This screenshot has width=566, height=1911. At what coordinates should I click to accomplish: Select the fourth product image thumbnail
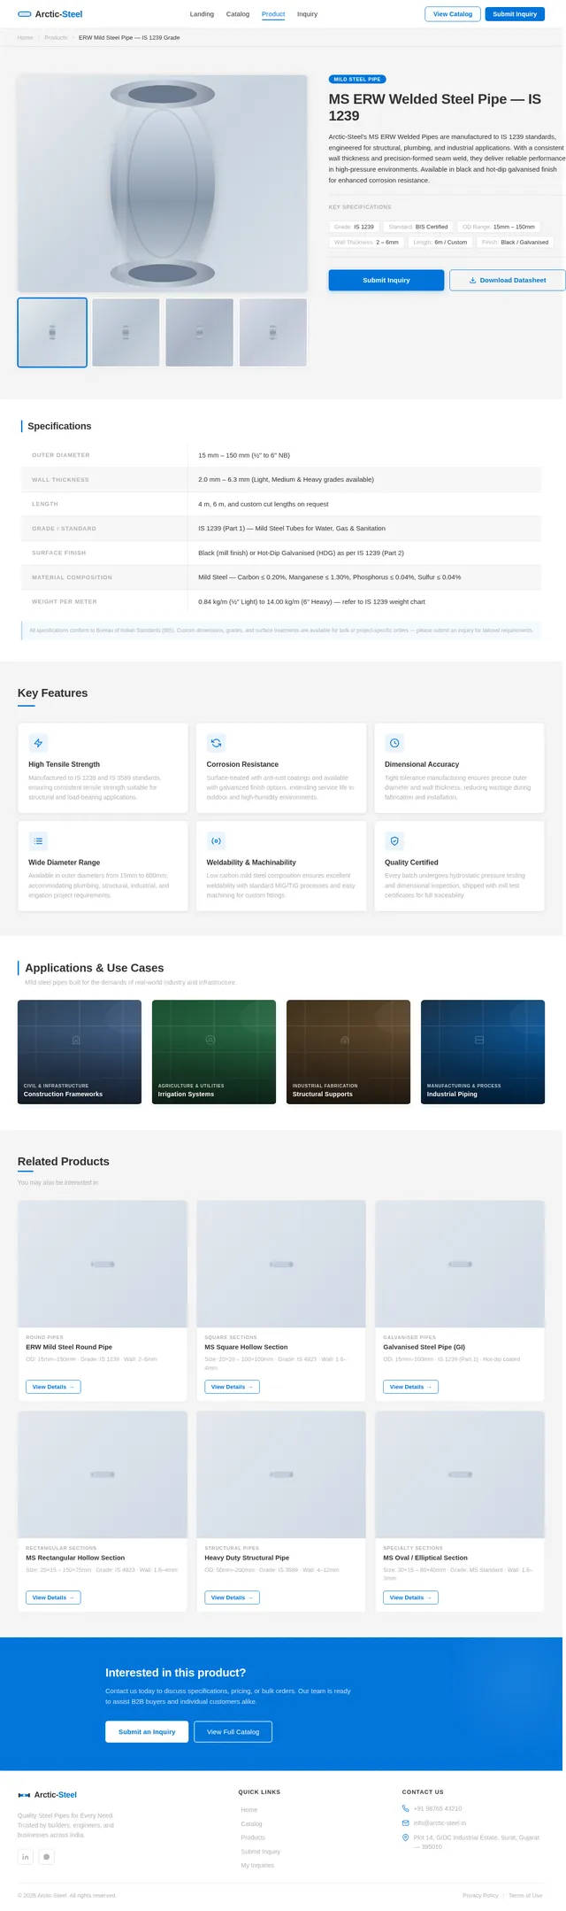pos(272,332)
